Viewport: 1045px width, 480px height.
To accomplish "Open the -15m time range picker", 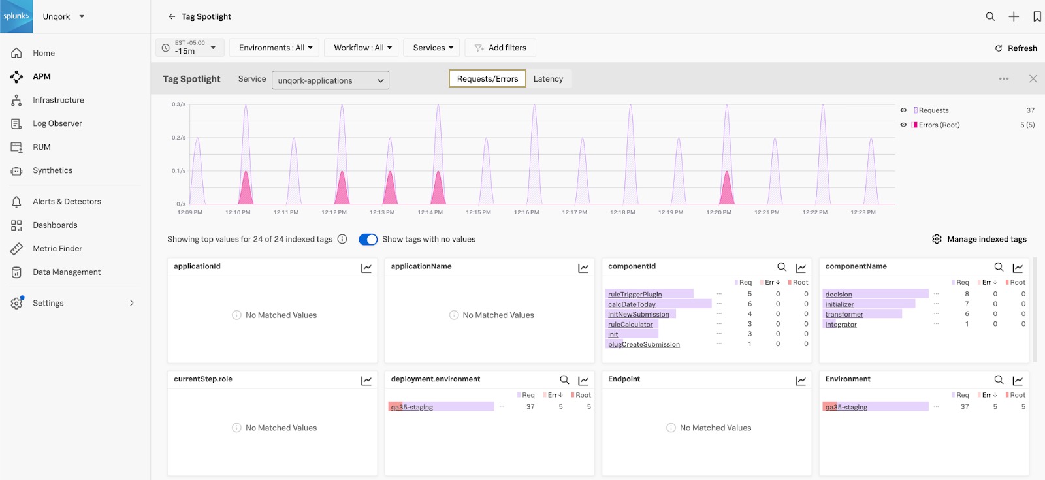I will (190, 48).
